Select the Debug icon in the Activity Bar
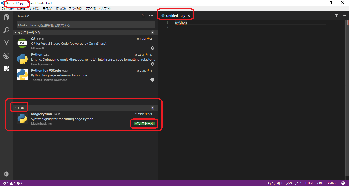This screenshot has height=186, width=349. [6, 55]
